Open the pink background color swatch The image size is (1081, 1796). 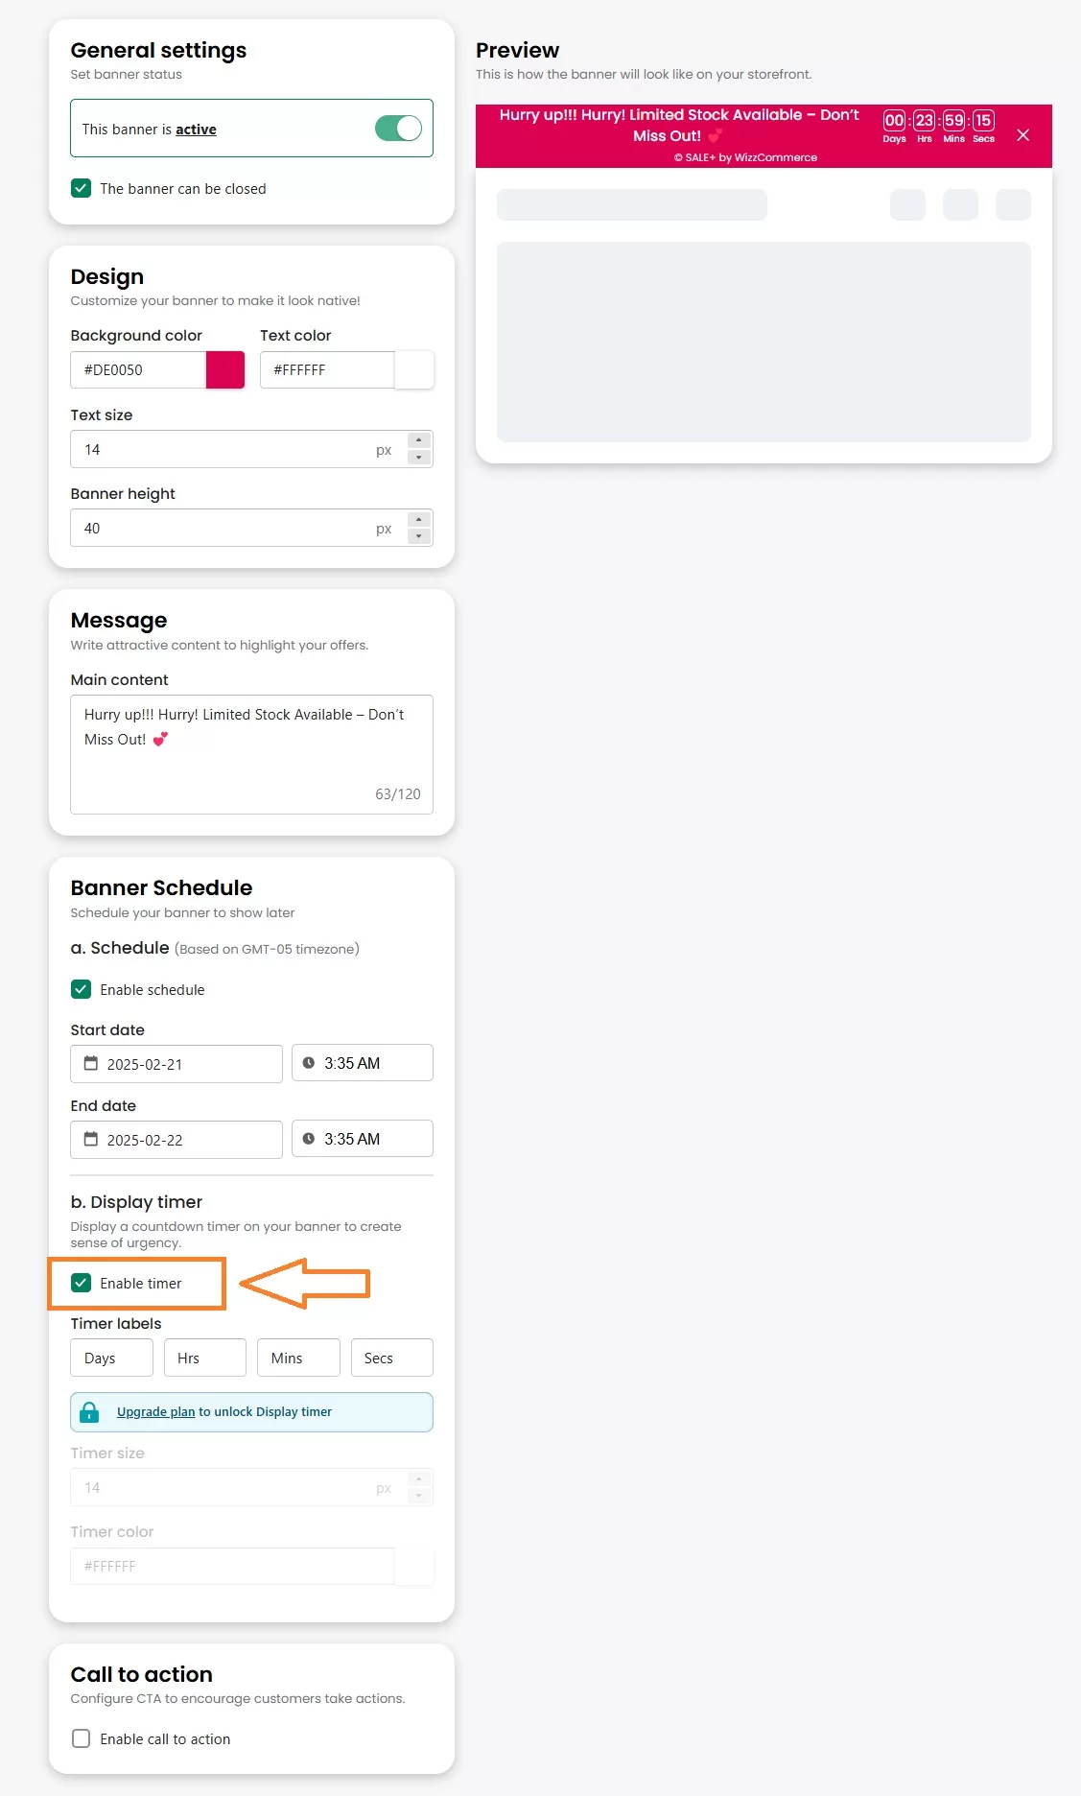click(225, 370)
